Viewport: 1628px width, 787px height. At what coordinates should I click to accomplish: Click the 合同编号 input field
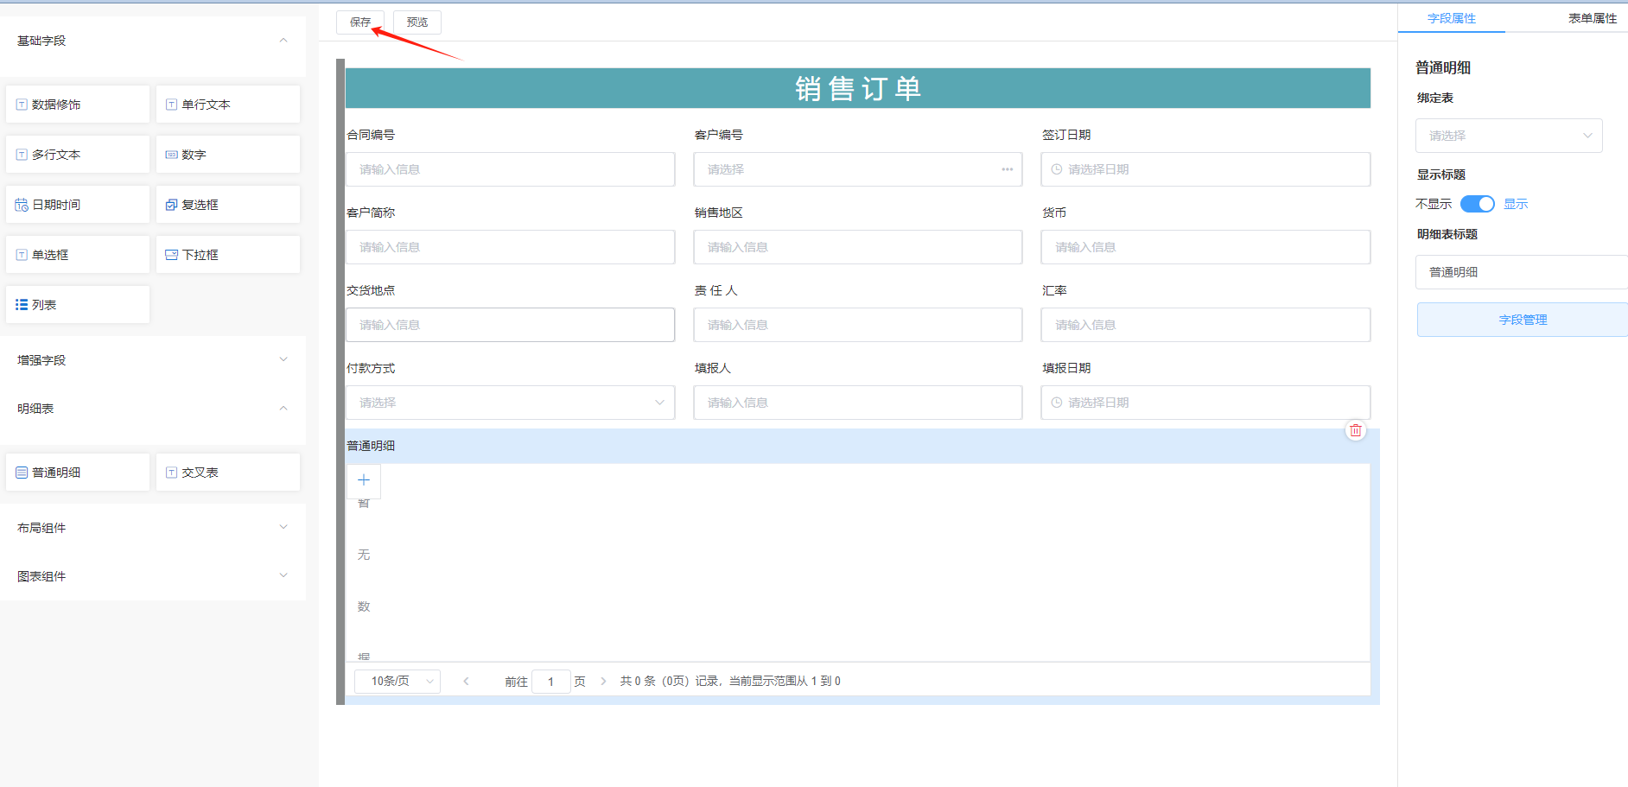coord(510,169)
